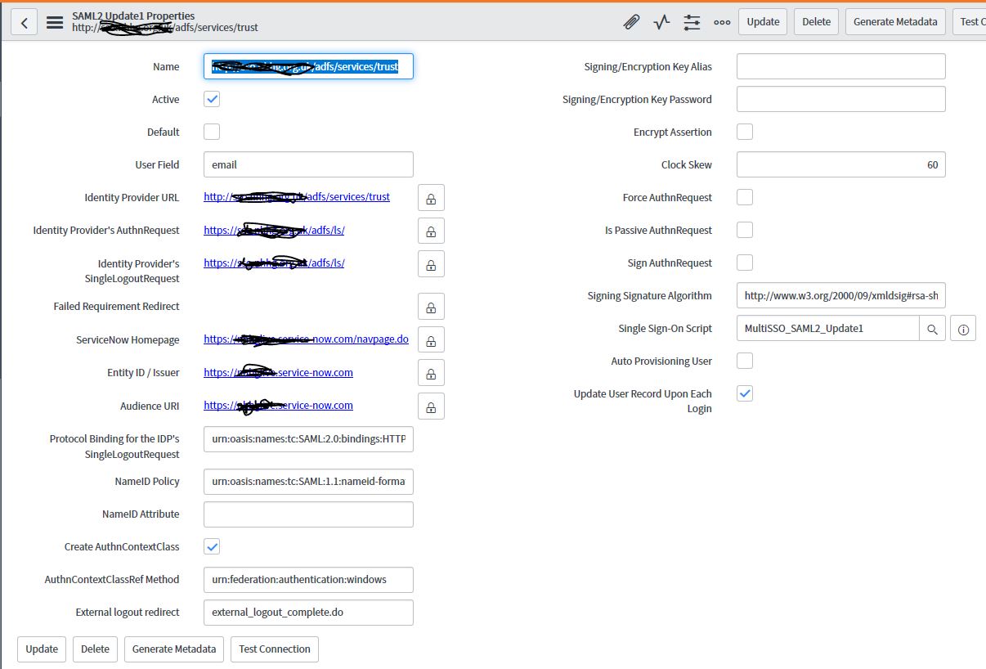Open the reference lookup for Single Sign-On Script

point(931,327)
